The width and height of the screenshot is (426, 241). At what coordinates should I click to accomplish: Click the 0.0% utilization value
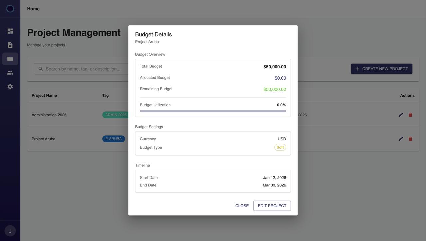[x=281, y=105]
